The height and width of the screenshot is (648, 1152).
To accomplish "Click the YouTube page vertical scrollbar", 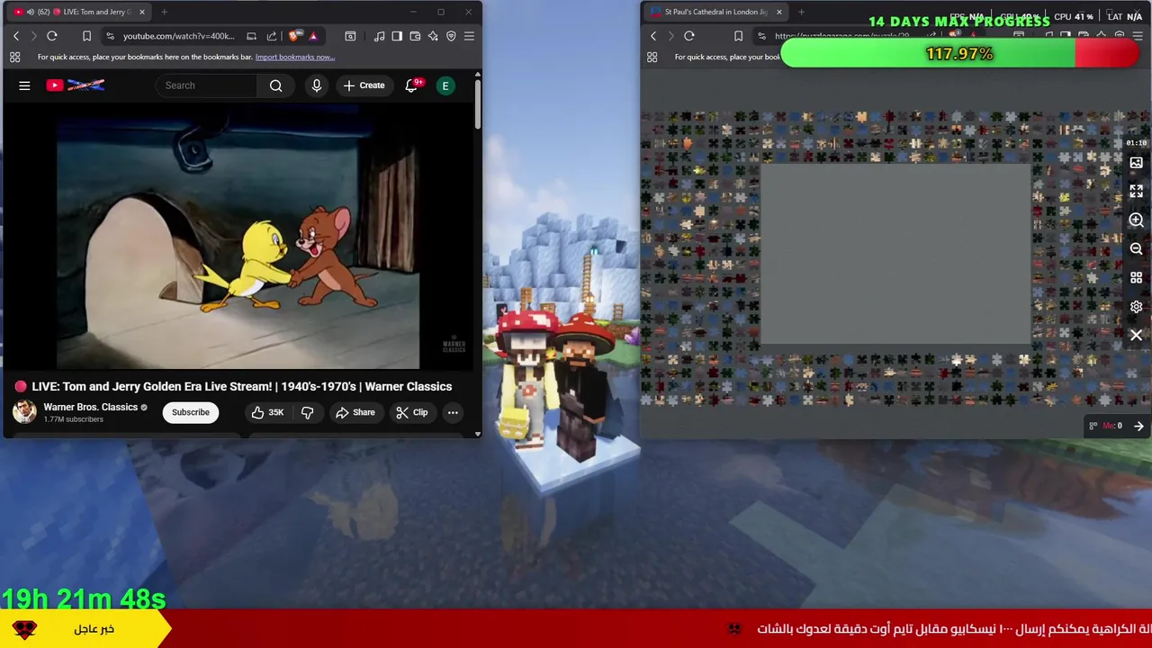I will click(x=477, y=103).
